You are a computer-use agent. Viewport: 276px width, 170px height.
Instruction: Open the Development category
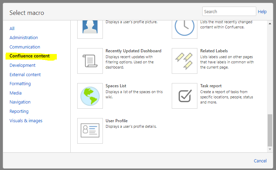pyautogui.click(x=23, y=65)
